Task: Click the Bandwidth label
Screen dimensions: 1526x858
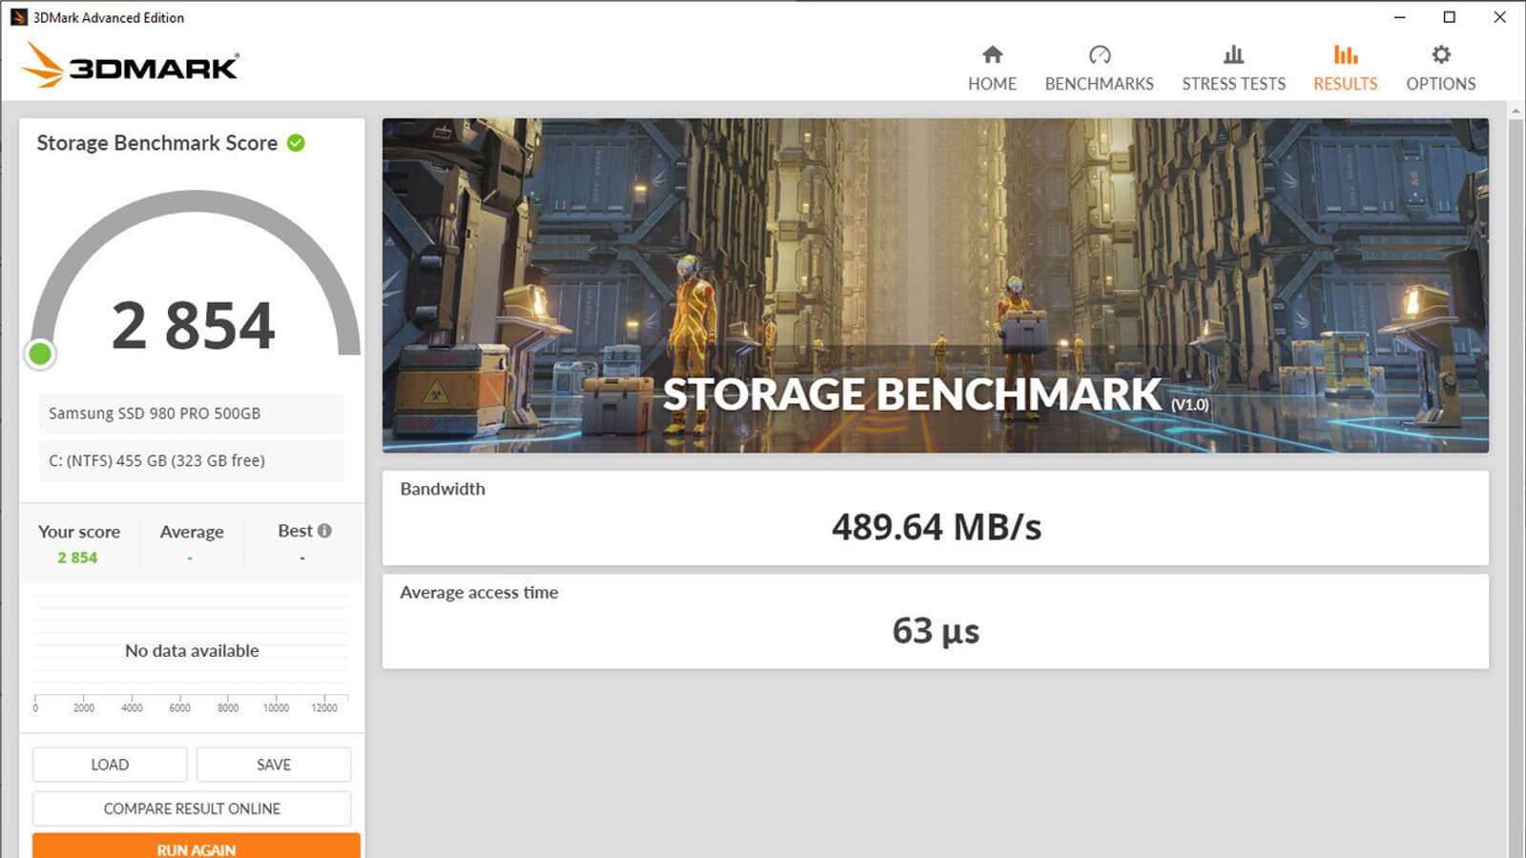Action: pyautogui.click(x=443, y=489)
